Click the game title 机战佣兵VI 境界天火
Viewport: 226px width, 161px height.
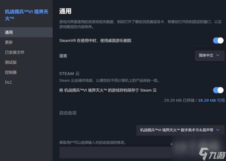point(26,15)
